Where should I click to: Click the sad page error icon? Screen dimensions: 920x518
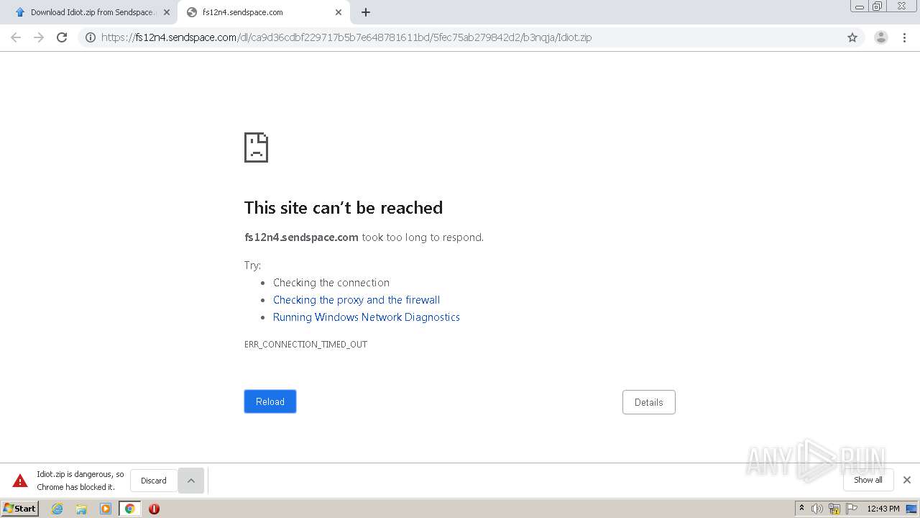pos(256,147)
